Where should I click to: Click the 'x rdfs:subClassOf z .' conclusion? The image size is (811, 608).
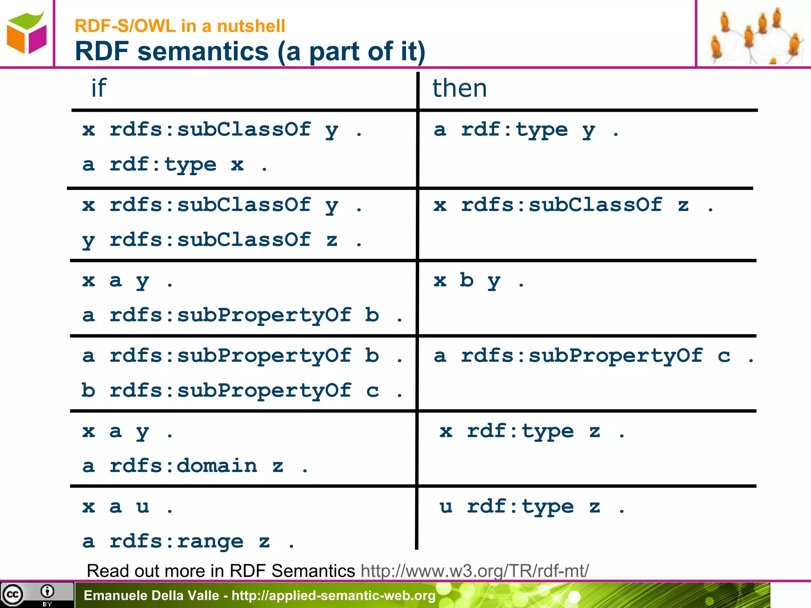(573, 205)
